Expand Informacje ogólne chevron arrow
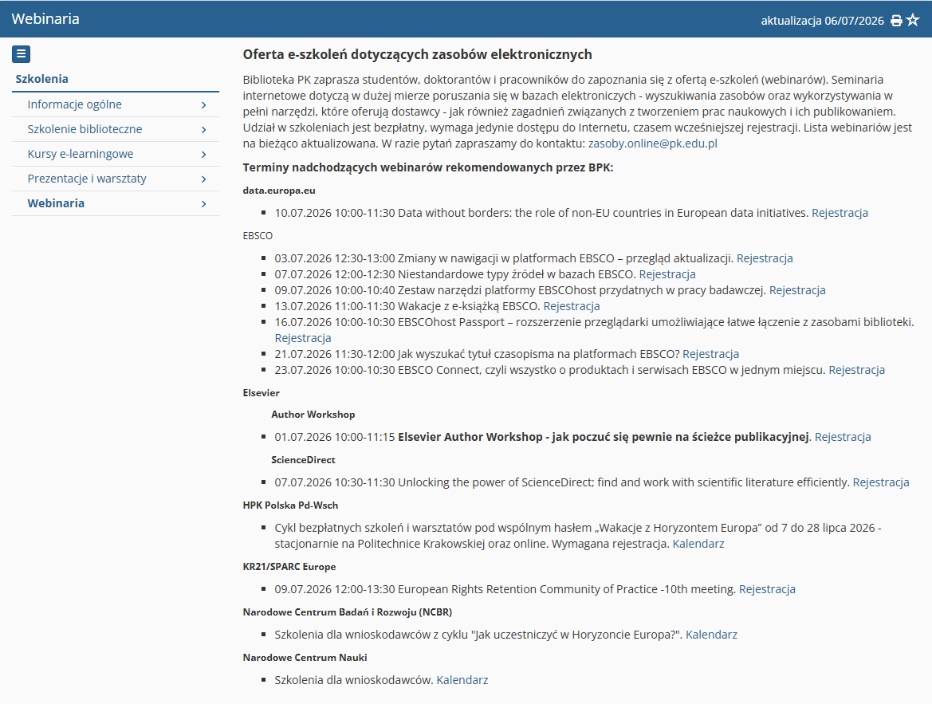Screen dimensions: 932x704 204,105
